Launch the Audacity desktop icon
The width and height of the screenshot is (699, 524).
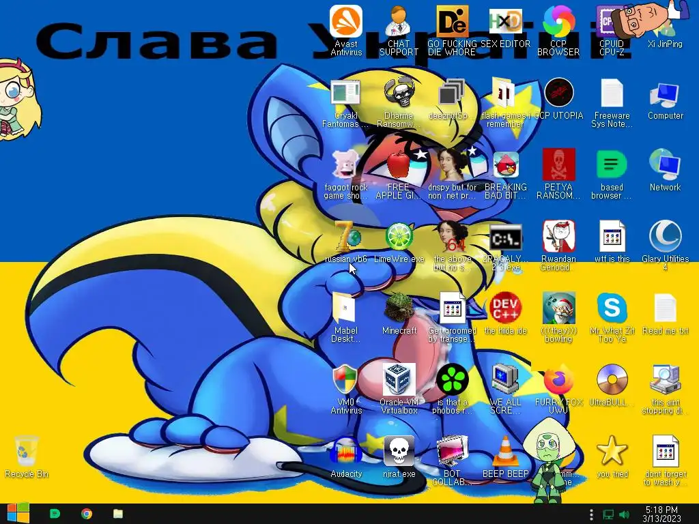346,457
